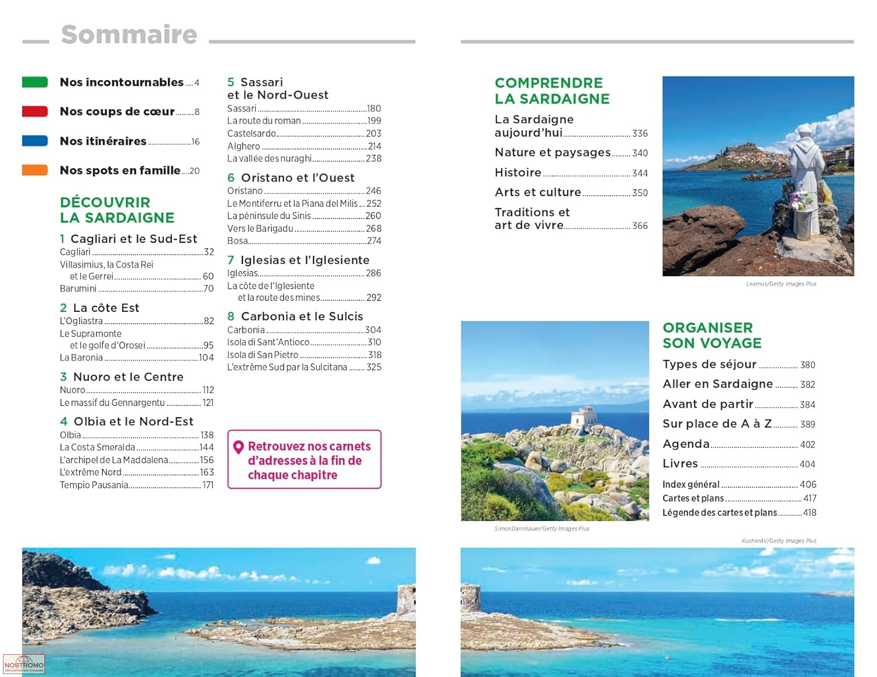This screenshot has width=877, height=677.
Task: Click chapter 3 Nuoro et le Centre
Action: coord(122,377)
